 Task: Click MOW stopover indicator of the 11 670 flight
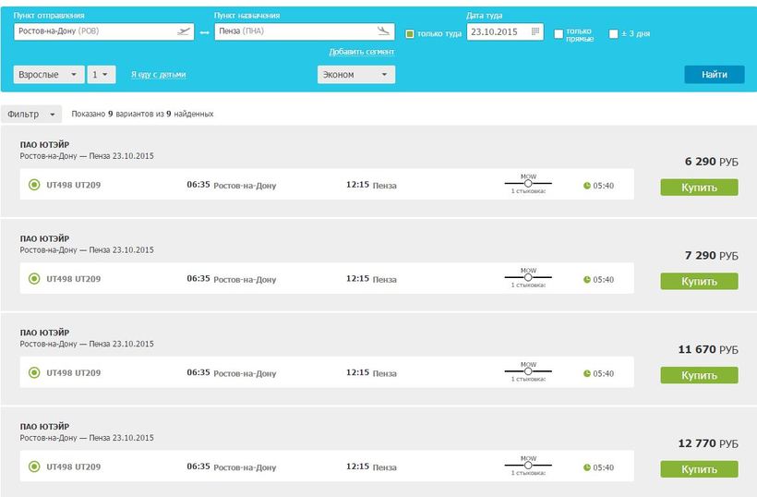(x=528, y=372)
